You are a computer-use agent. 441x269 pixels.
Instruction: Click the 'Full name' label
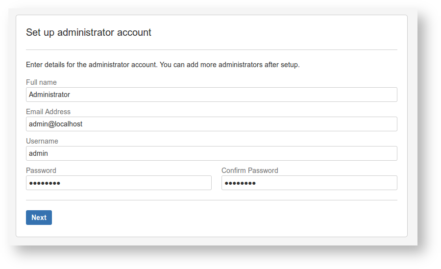[41, 82]
